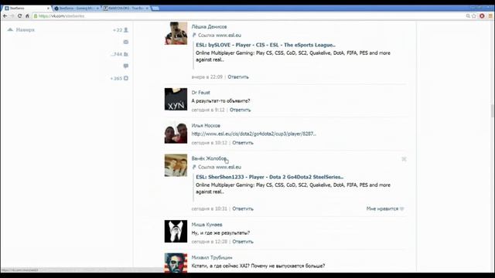Reply to Илья Носков's comment from 10:12
Image resolution: width=495 pixels, height=278 pixels.
[243, 143]
